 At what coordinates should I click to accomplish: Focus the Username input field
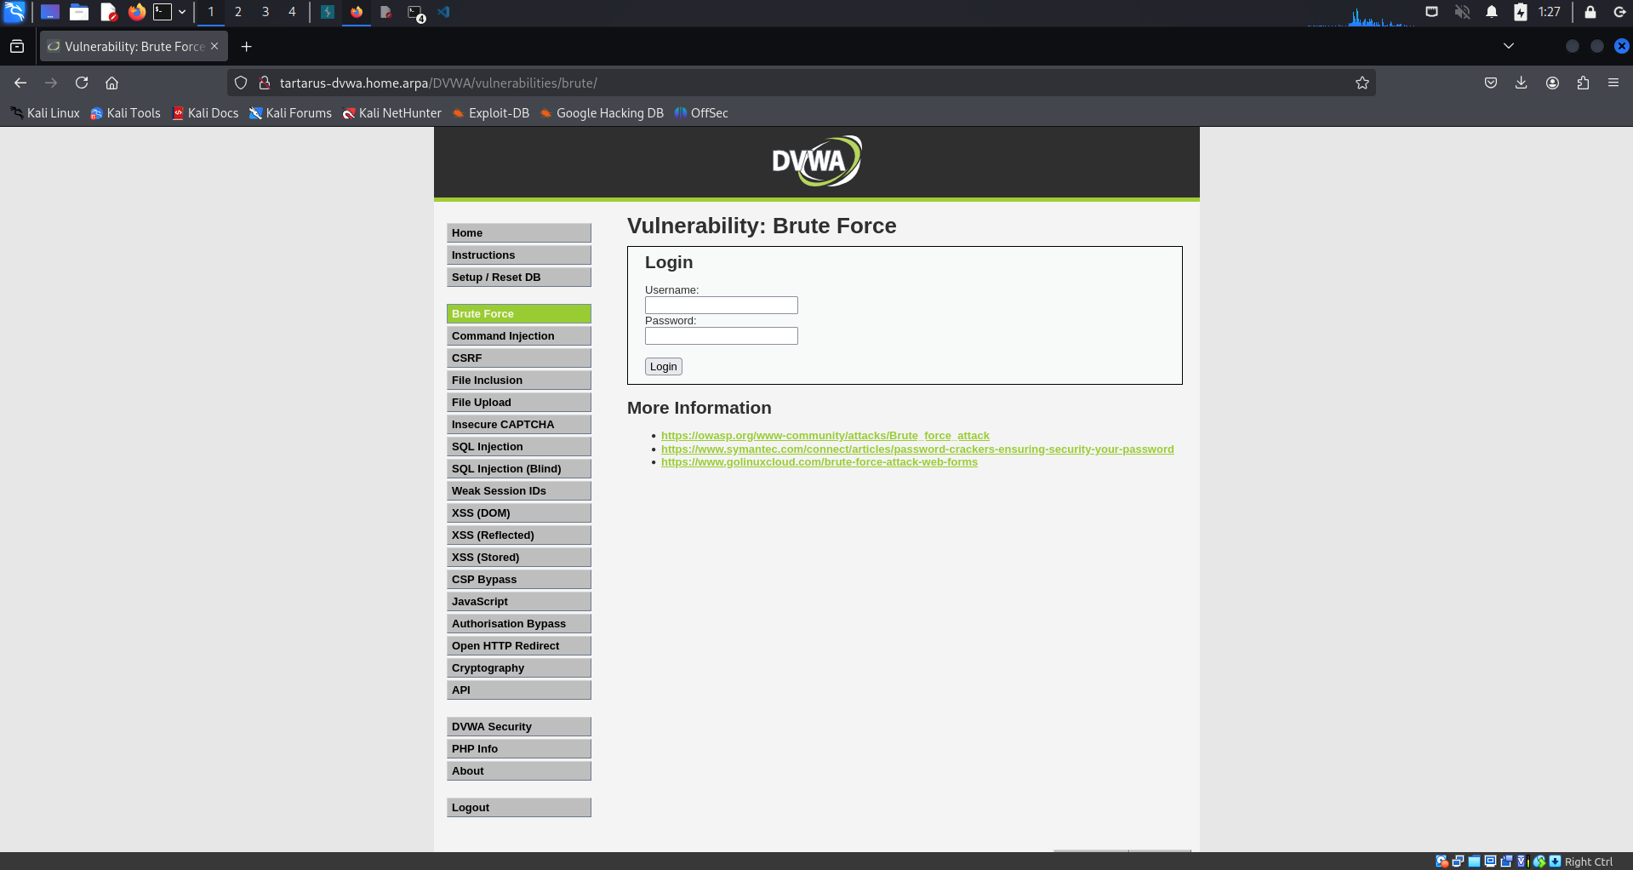point(721,306)
